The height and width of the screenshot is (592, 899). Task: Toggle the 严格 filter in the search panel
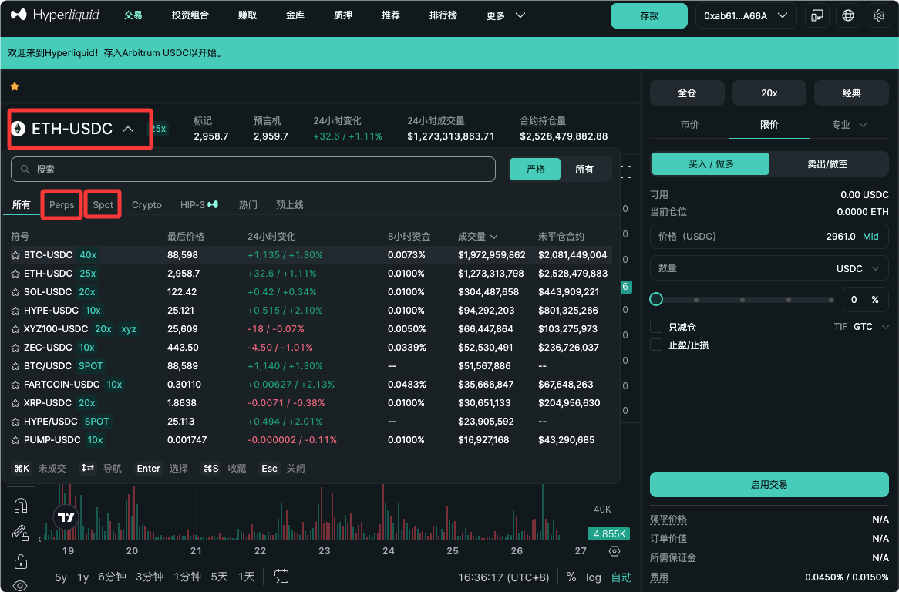[534, 169]
